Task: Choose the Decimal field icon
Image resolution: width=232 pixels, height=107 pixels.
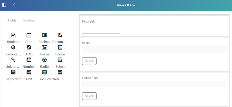Action: [44, 35]
